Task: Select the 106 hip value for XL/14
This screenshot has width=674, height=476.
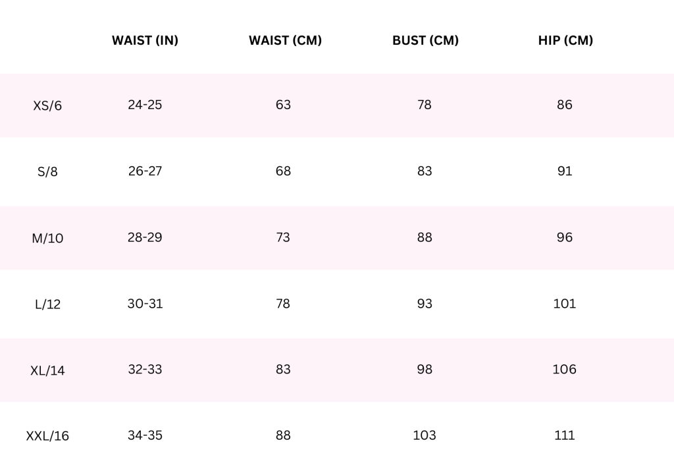Action: (565, 369)
